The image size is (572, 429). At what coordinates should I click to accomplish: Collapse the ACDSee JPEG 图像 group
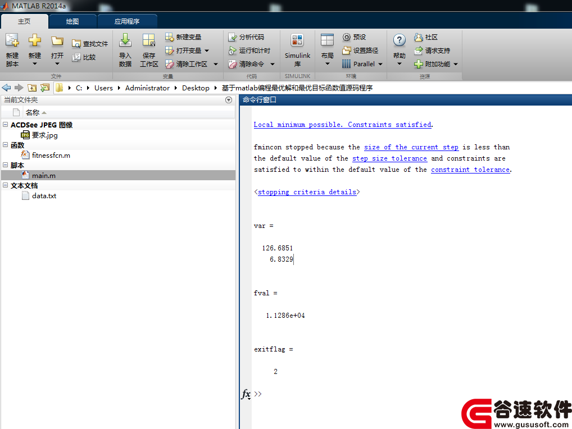point(6,125)
